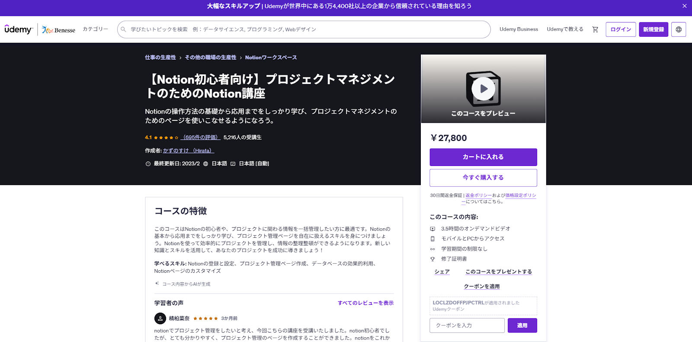
Task: Click the ￥27,800 price text
Action: pyautogui.click(x=449, y=138)
